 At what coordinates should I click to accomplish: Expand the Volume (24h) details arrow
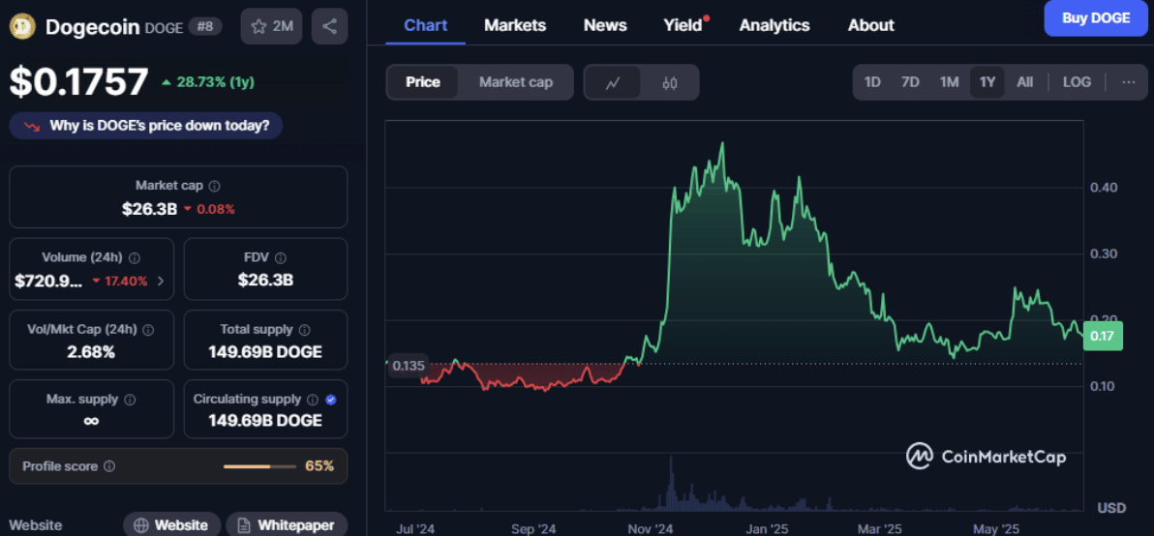pos(161,282)
